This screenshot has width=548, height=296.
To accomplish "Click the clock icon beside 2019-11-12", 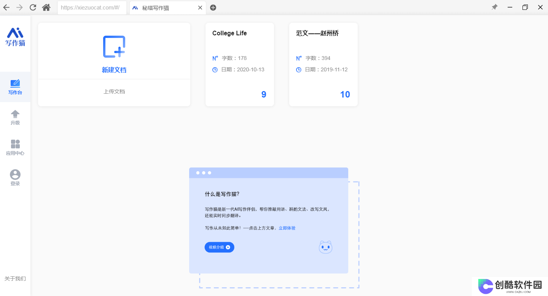I will point(299,70).
